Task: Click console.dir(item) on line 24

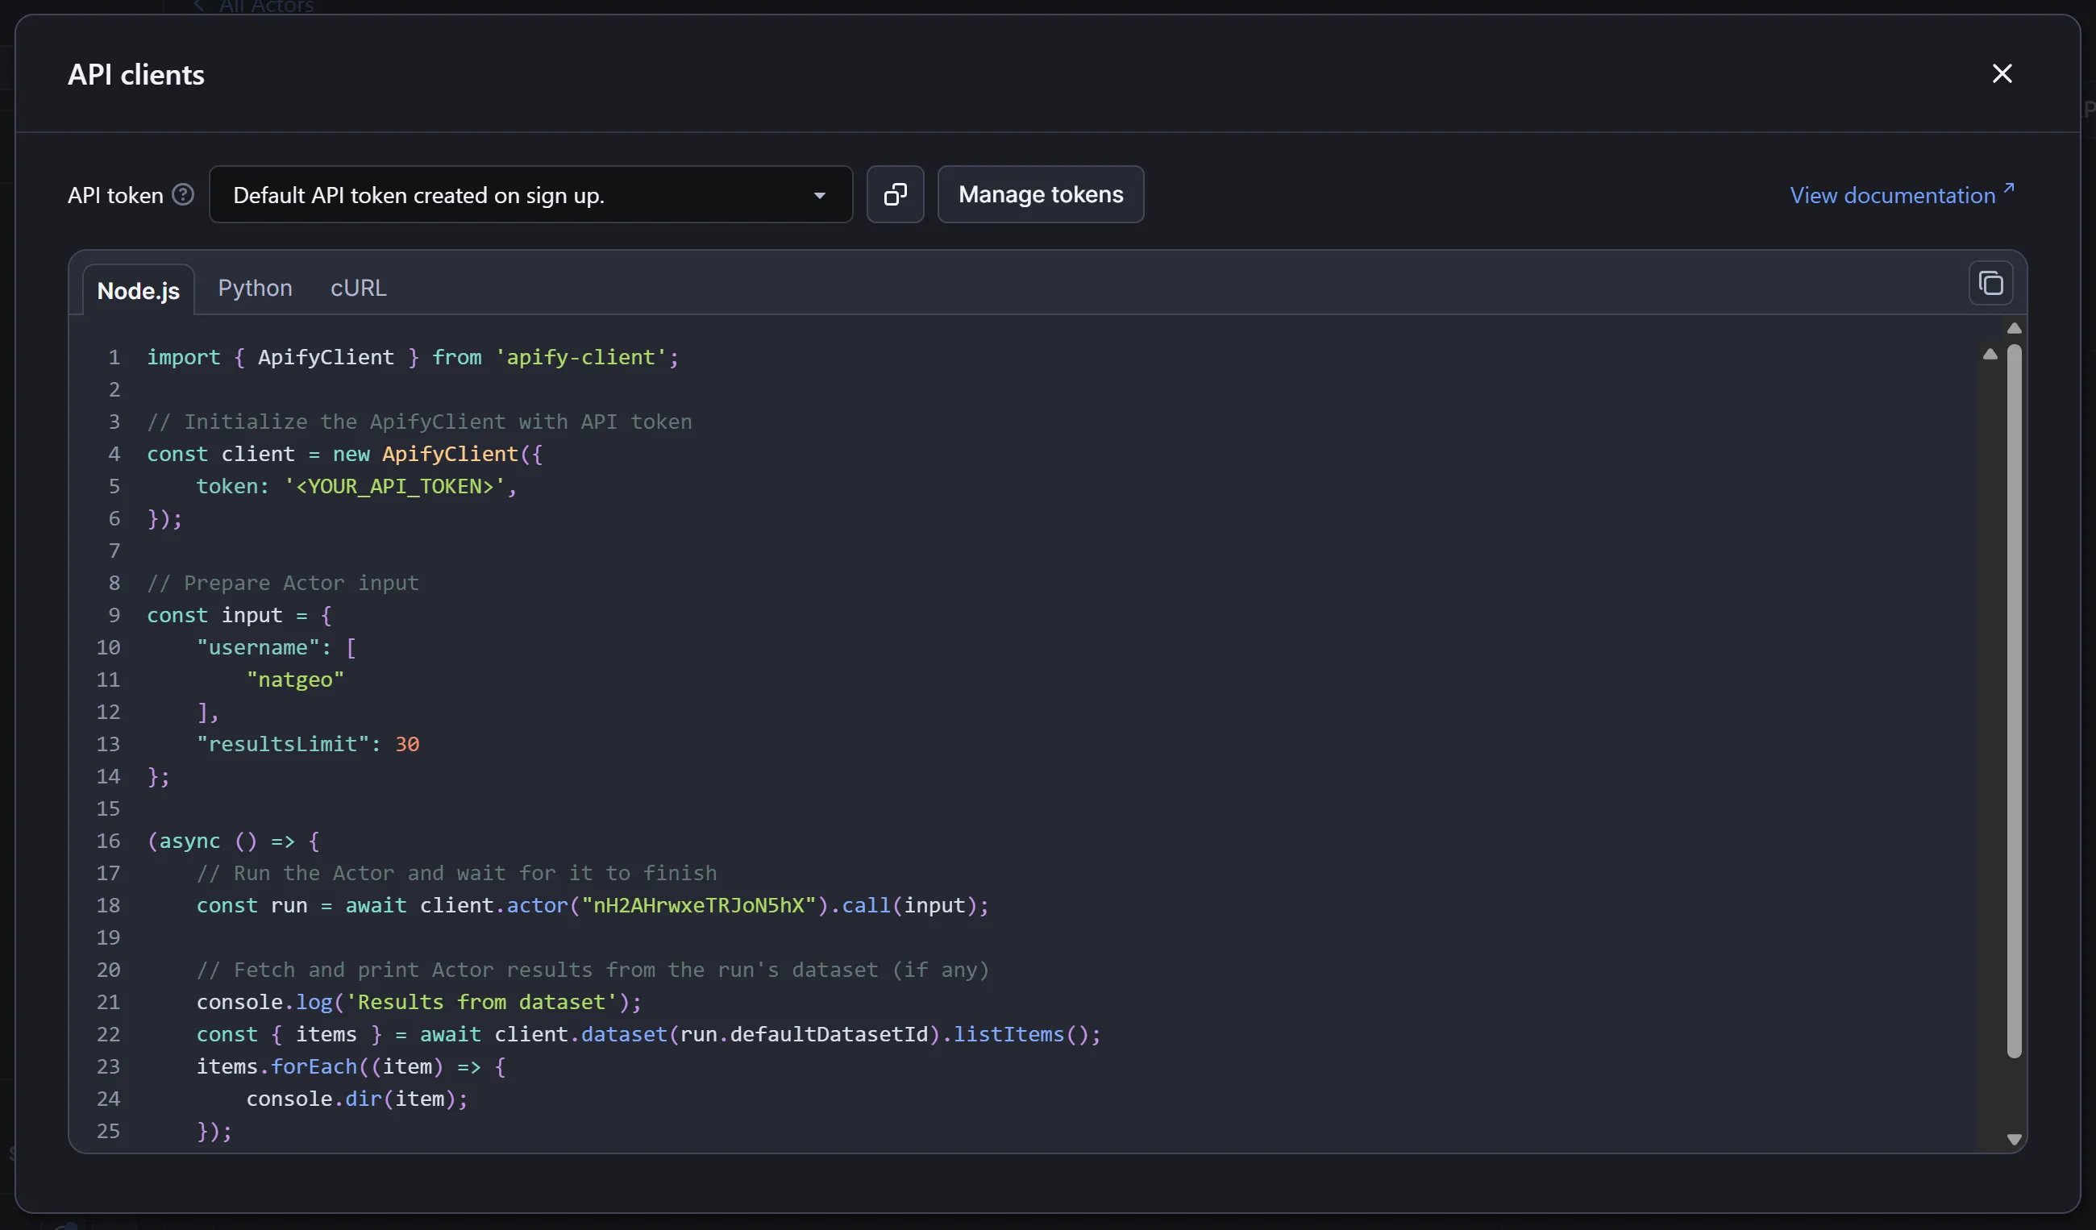Action: [351, 1099]
